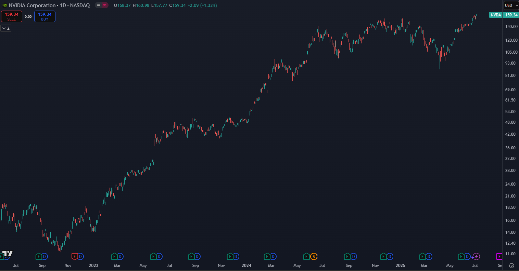Show the dividend marker above Sep 2024
519x271 pixels.
point(354,256)
